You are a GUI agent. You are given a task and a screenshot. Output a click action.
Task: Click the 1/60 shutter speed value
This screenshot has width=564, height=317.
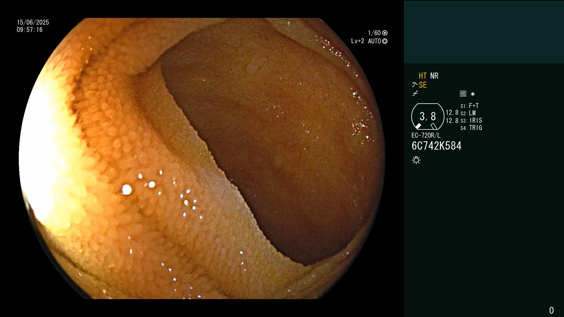pos(374,33)
